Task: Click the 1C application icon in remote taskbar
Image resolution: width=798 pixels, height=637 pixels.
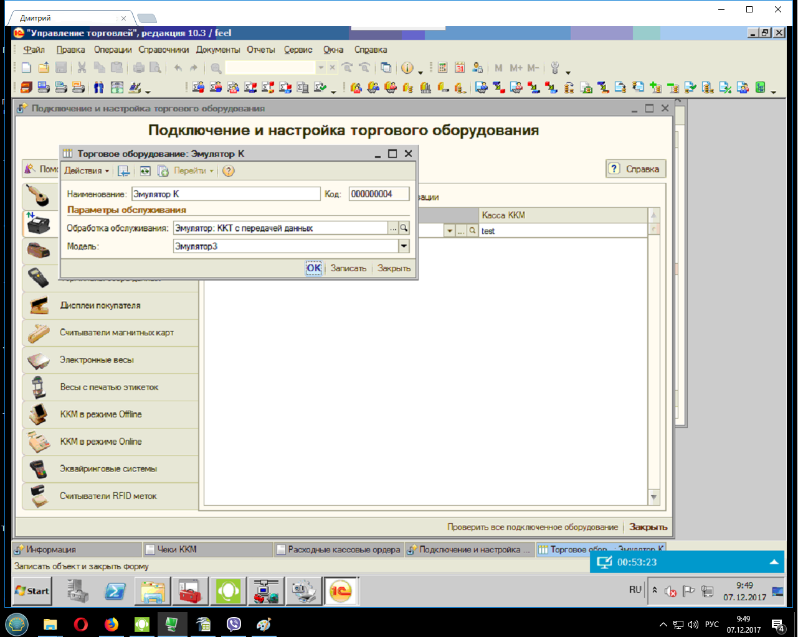Action: (x=341, y=591)
